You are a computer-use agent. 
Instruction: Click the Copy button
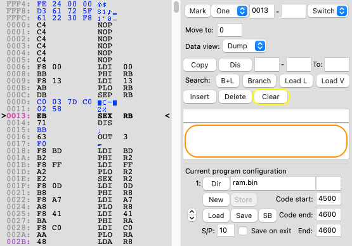point(200,65)
